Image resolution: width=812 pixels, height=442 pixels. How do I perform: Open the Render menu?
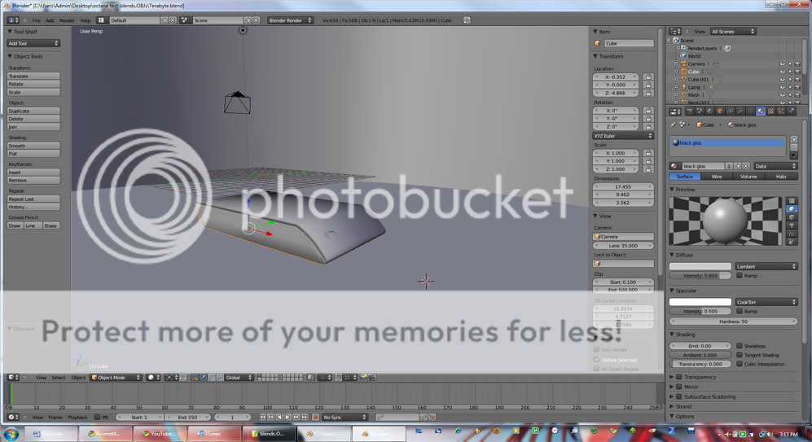coord(67,20)
